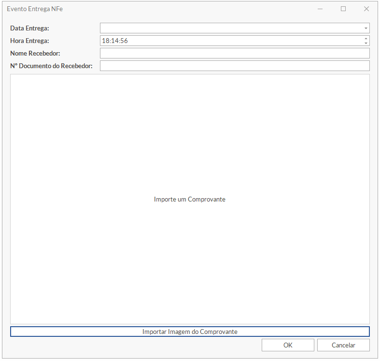Focus the Nome Recebedor text field
Image resolution: width=380 pixels, height=361 pixels.
[x=234, y=53]
